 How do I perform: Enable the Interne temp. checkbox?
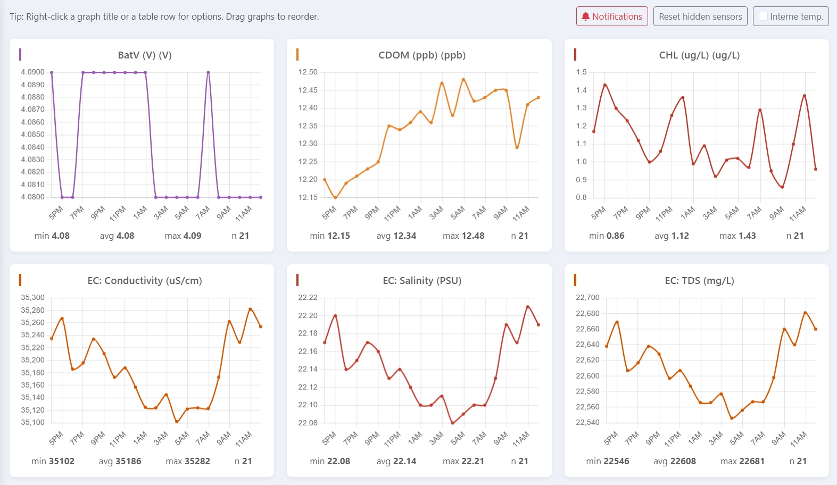pos(764,16)
